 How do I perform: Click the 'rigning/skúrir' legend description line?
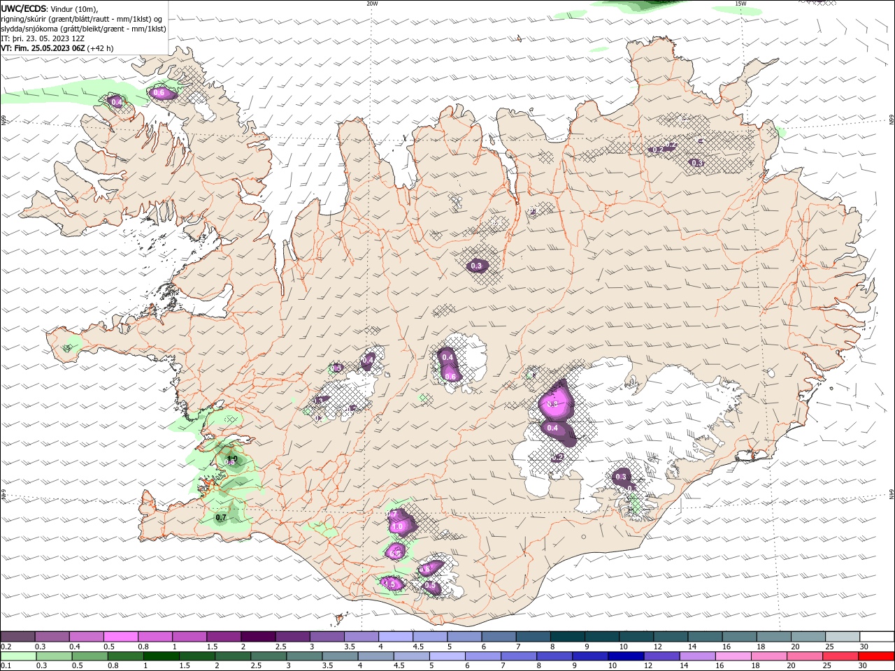[82, 19]
